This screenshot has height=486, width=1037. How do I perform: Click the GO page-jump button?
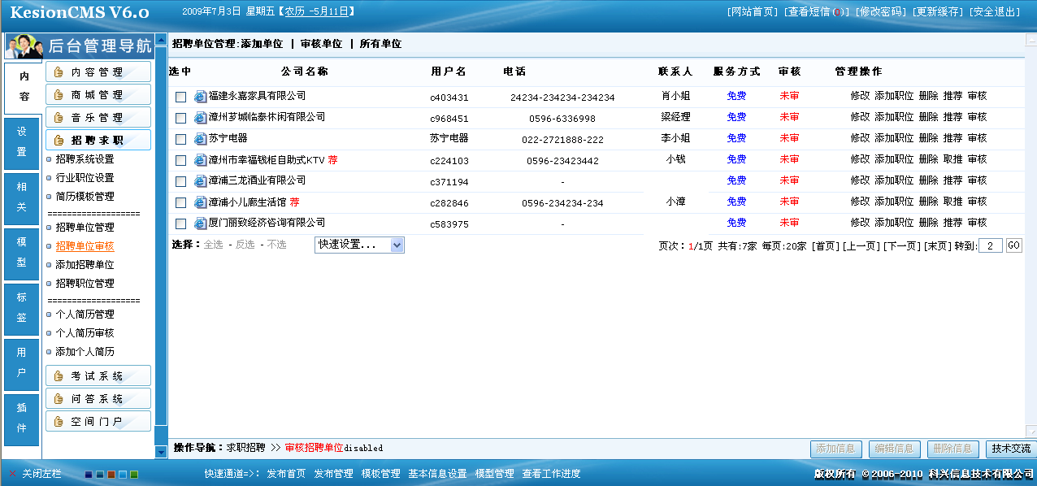pos(1014,245)
